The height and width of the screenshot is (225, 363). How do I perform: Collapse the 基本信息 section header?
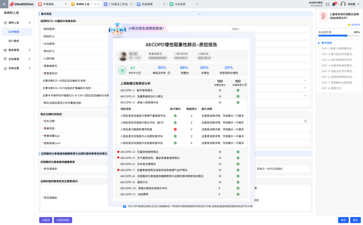(x=200, y=14)
